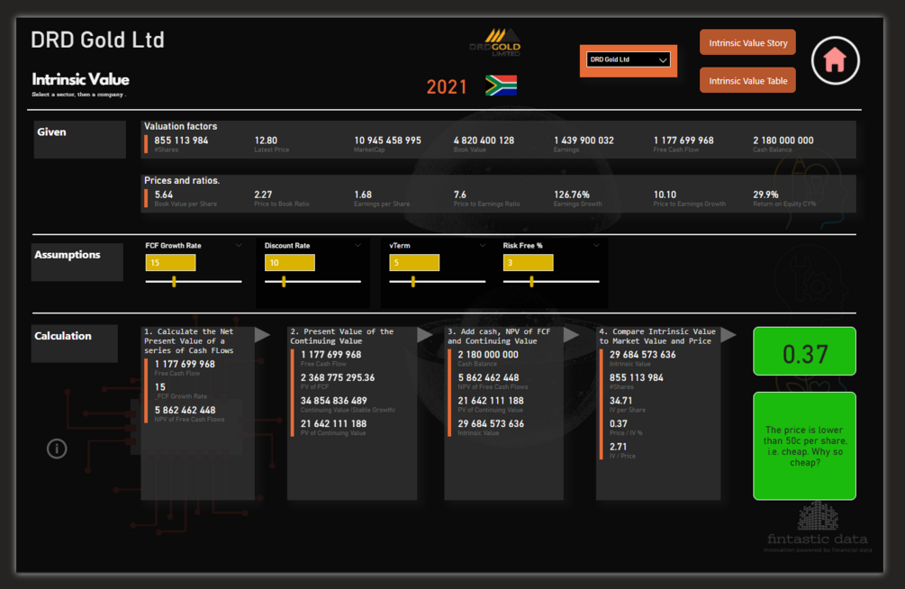Image resolution: width=905 pixels, height=589 pixels.
Task: Click the Earnings value 1 439 900 032
Action: (584, 140)
